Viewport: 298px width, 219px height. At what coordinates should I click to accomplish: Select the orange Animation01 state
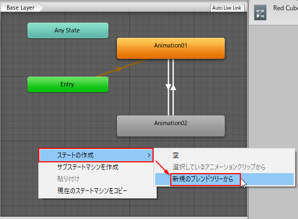(x=171, y=48)
